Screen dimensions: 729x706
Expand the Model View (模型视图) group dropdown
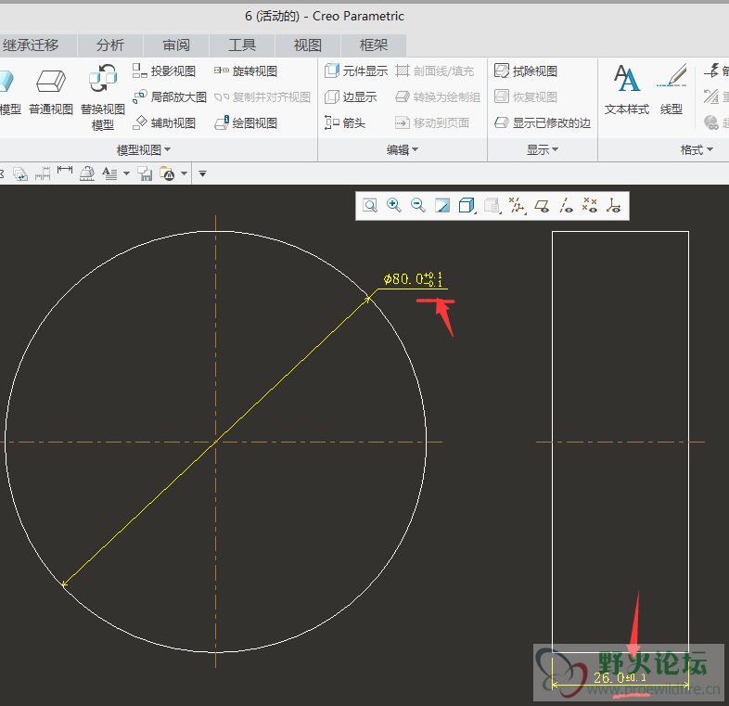(x=144, y=150)
